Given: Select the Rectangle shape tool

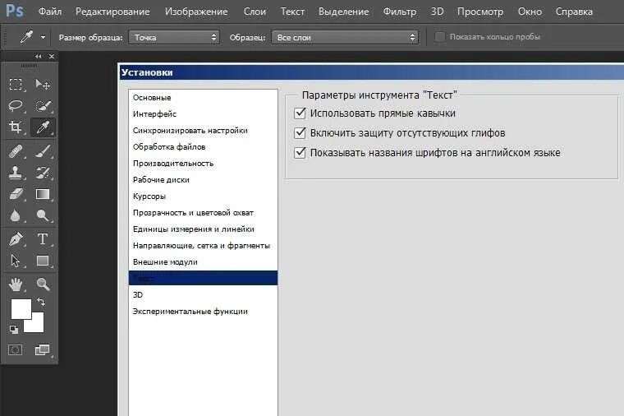Looking at the screenshot, I should tap(42, 261).
